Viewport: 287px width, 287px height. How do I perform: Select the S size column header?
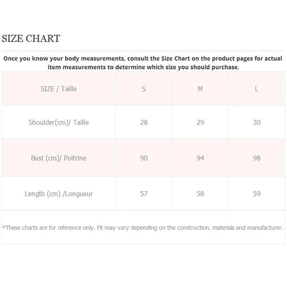tap(144, 89)
